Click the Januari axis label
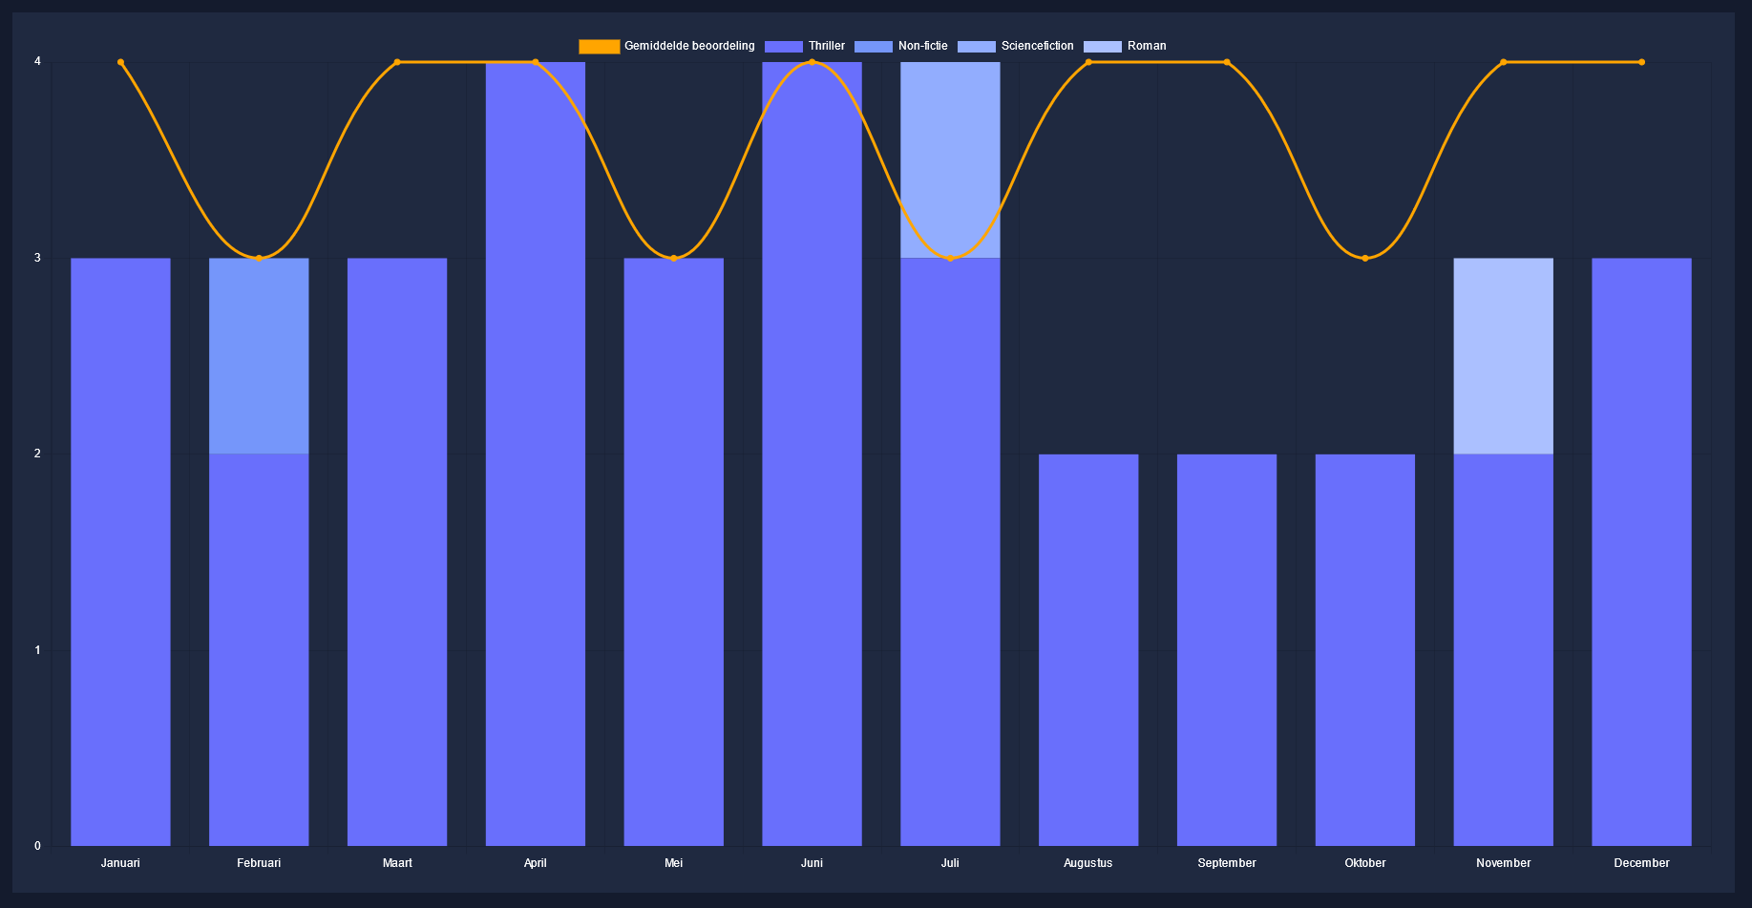 (x=120, y=863)
